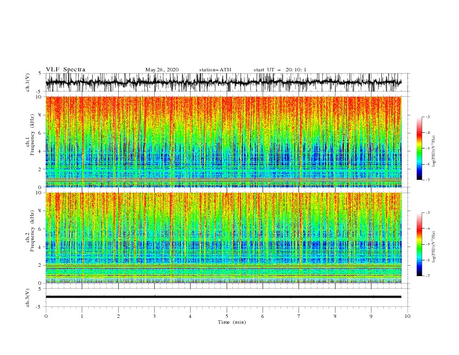459x355 pixels.
Task: Select the date text "May 26, 2020"
Action: [162, 70]
